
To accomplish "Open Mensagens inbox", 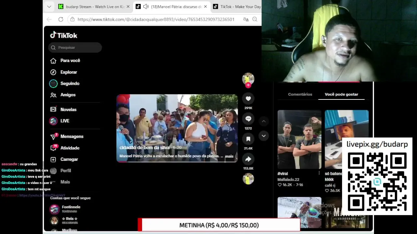I will click(67, 136).
